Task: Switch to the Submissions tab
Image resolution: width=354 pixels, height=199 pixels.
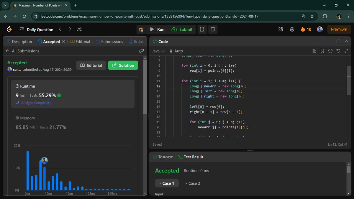Action: [x=109, y=42]
